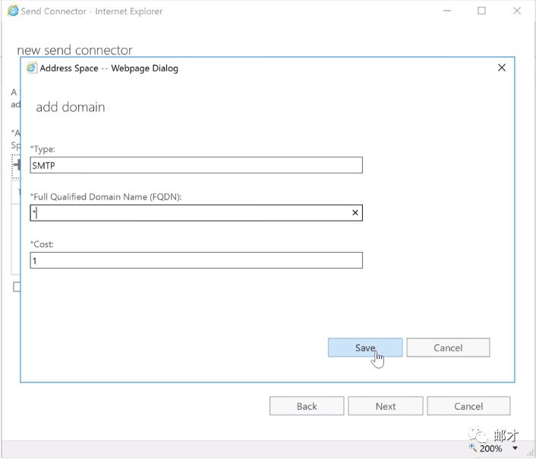Screen dimensions: 536x459
Task: Click the Internet Explorer icon in Address Space title
Action: tap(32, 68)
